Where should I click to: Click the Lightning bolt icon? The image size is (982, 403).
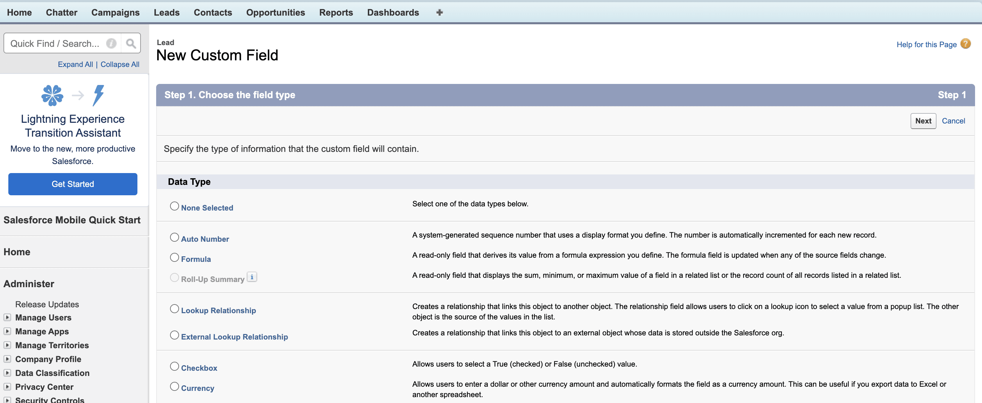98,95
